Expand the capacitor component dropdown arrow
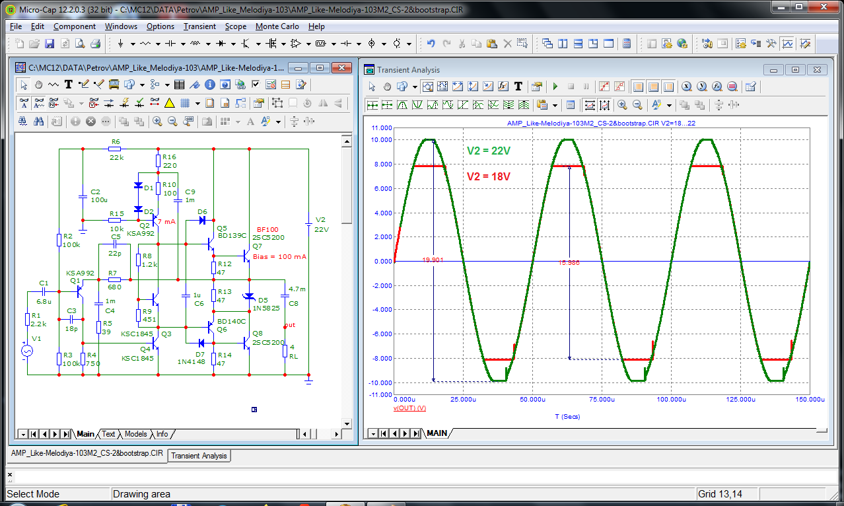Image resolution: width=844 pixels, height=506 pixels. click(x=183, y=44)
